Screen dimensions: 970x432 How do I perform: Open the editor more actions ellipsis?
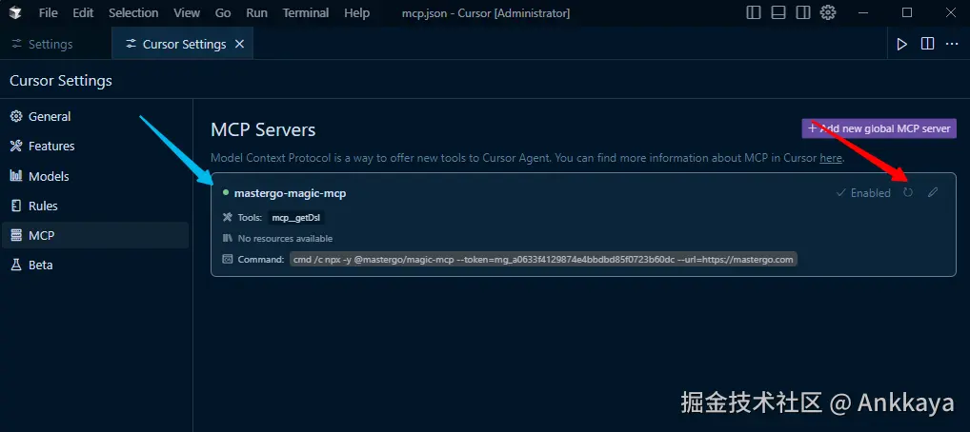[x=952, y=44]
